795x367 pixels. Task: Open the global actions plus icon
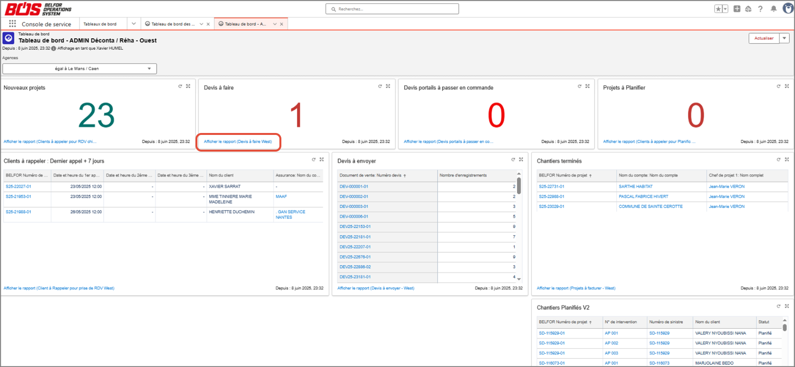737,9
